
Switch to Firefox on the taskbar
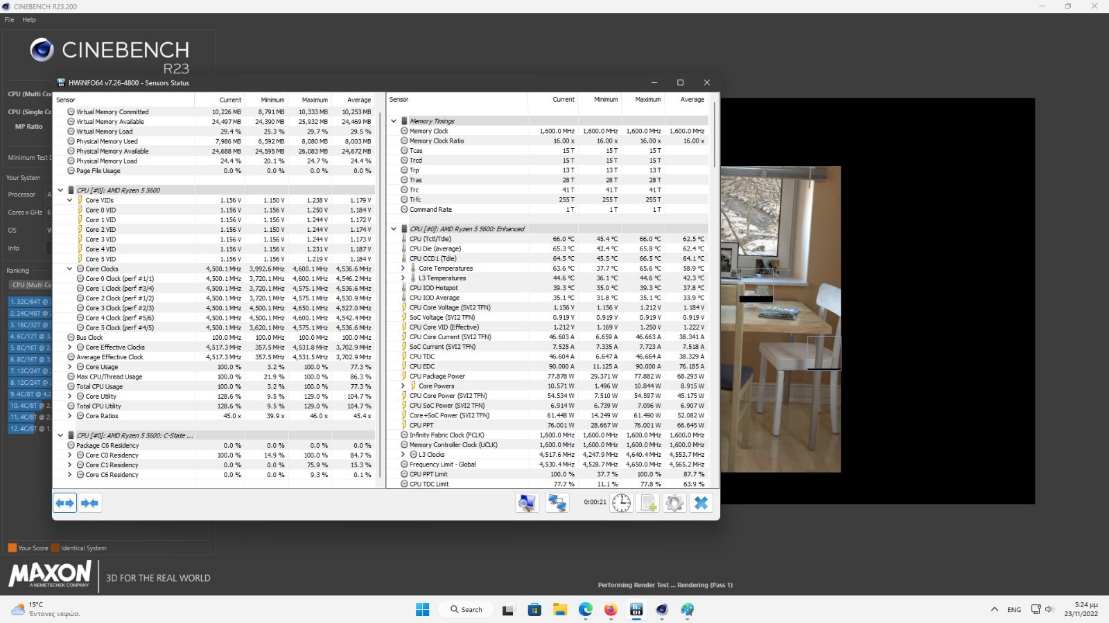pyautogui.click(x=611, y=609)
